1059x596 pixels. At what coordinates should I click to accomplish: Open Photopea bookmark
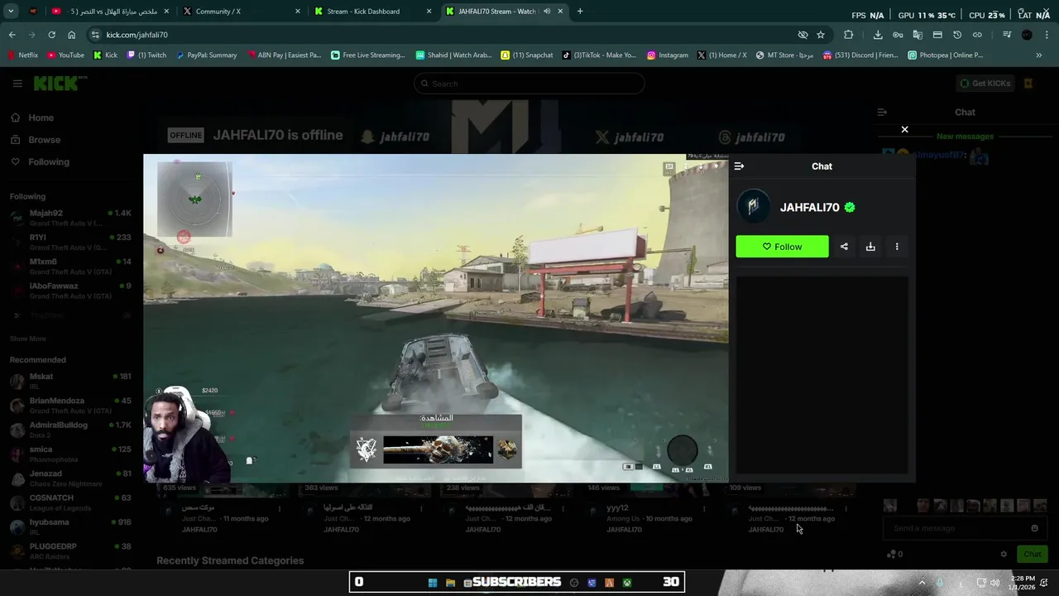[945, 55]
